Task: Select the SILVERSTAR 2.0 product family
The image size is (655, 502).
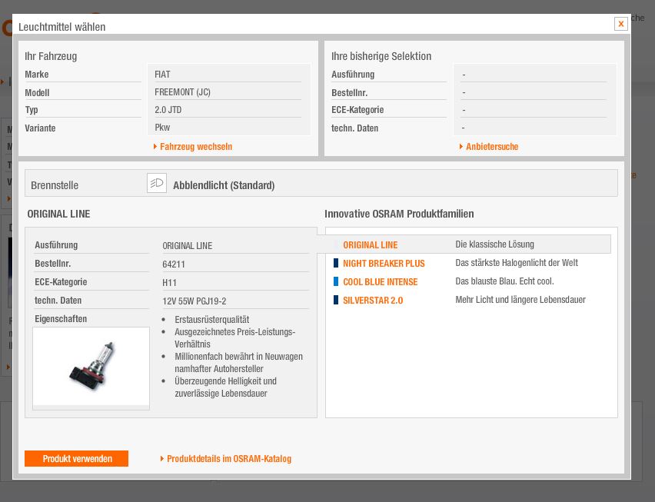Action: coord(373,301)
